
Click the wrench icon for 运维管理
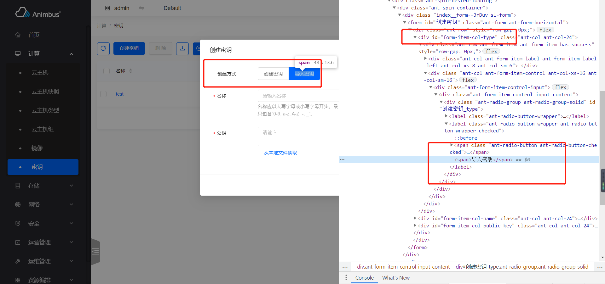[18, 261]
